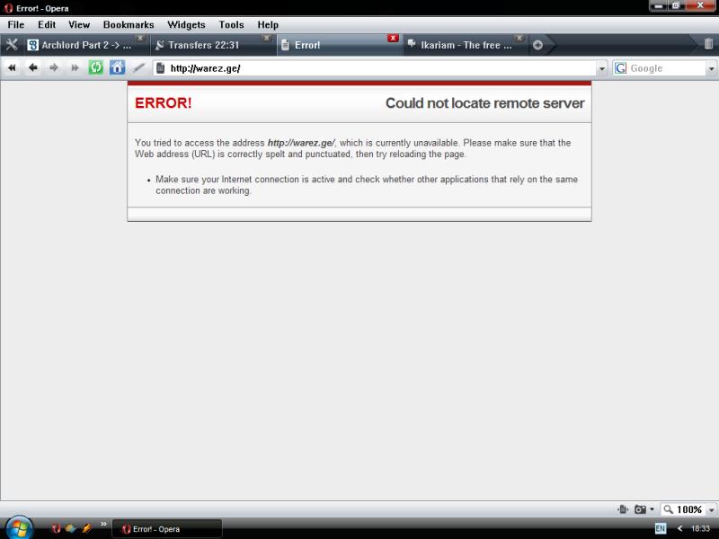The height and width of the screenshot is (539, 719).
Task: Click the wand (pencil) toolbar icon
Action: point(138,68)
